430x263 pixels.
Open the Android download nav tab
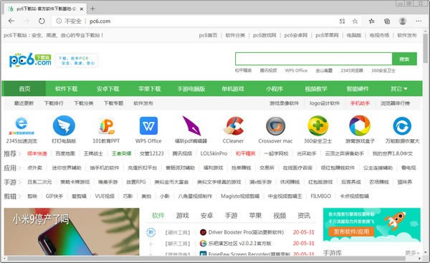107,89
